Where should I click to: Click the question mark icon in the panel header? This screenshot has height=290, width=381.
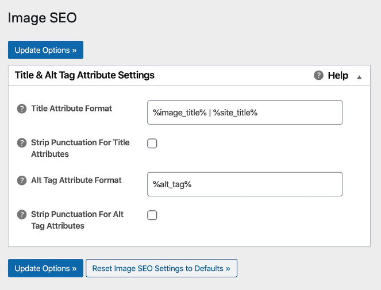click(318, 75)
